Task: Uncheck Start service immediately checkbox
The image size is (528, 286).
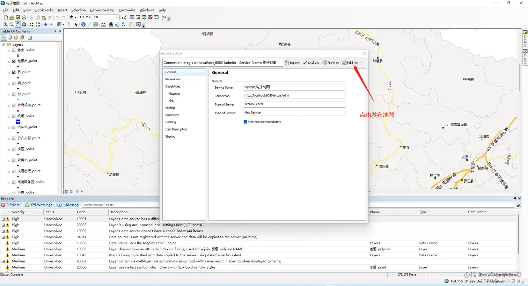Action: click(245, 122)
